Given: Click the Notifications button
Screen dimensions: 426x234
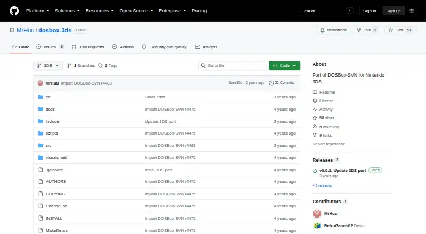Looking at the screenshot, I should tap(333, 30).
